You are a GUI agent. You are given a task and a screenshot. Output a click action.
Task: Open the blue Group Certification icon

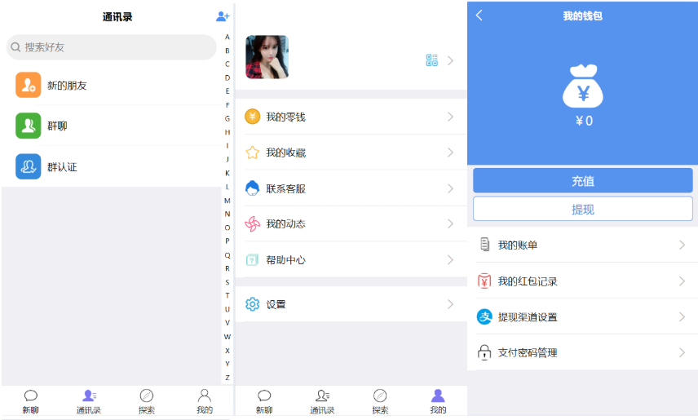(x=28, y=166)
